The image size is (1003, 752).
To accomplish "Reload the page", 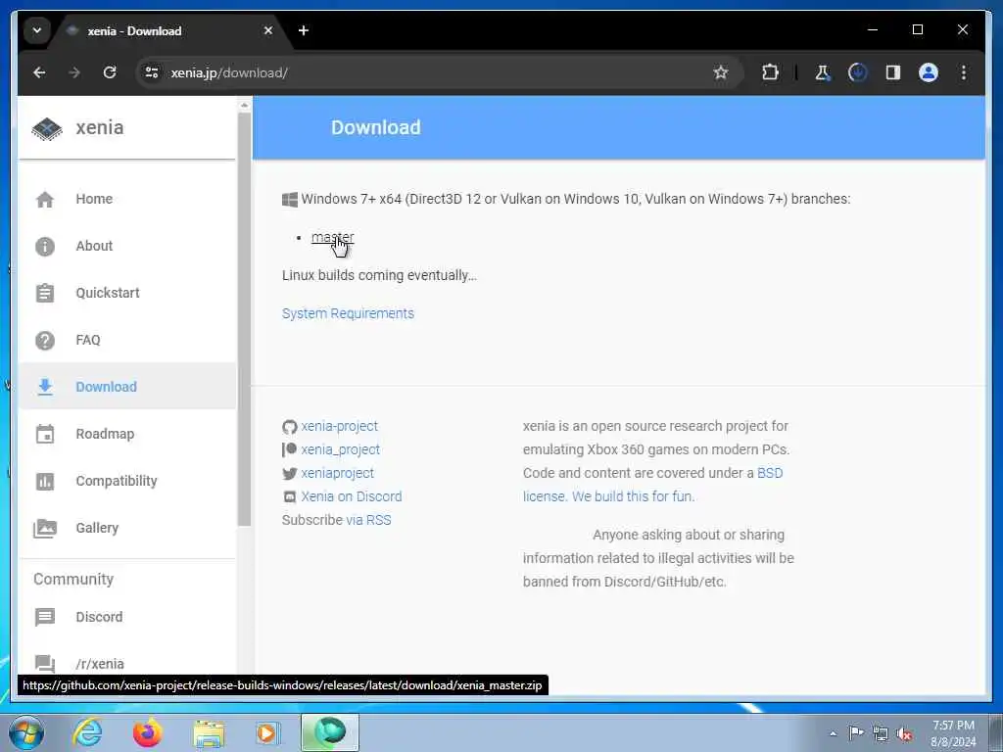I will [x=110, y=72].
